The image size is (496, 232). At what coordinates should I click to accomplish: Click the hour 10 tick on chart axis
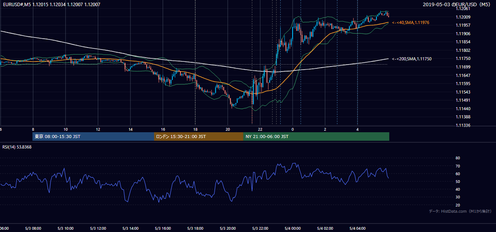(65, 129)
